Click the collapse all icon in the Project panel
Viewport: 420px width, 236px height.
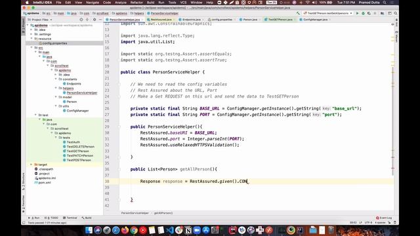(87, 20)
